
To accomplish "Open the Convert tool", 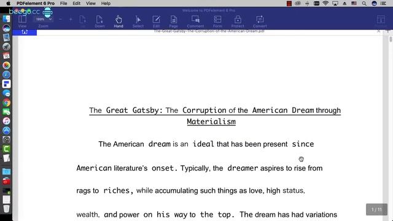I will pos(260,21).
